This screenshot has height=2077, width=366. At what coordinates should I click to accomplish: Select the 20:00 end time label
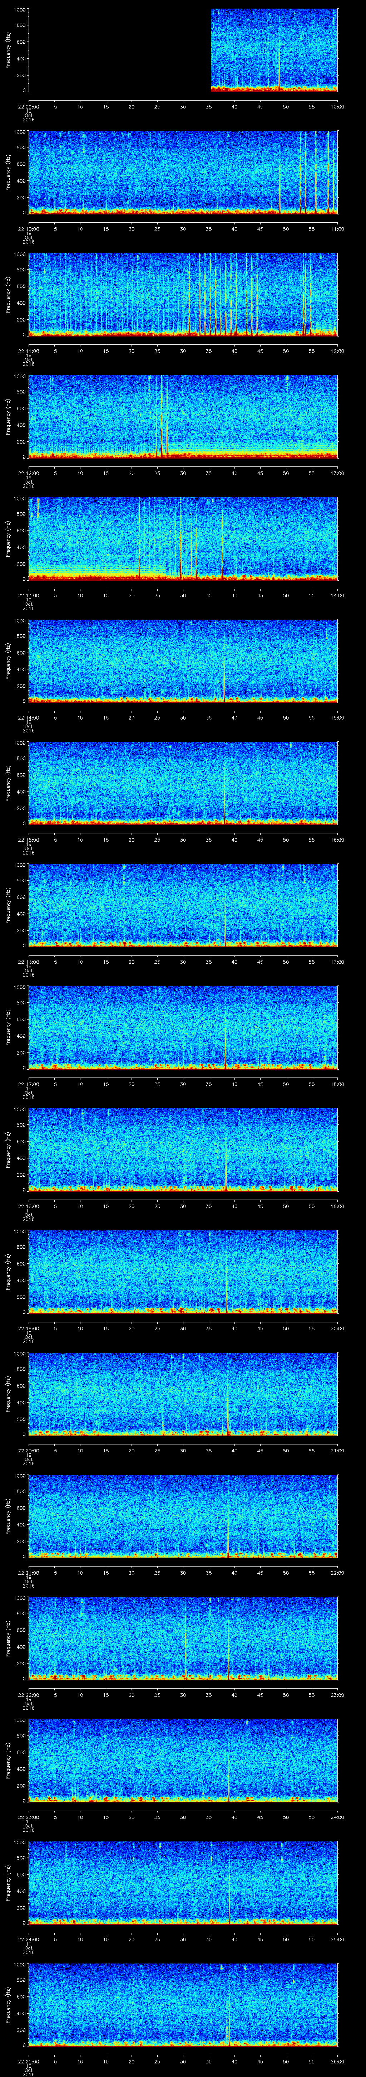[x=338, y=1329]
